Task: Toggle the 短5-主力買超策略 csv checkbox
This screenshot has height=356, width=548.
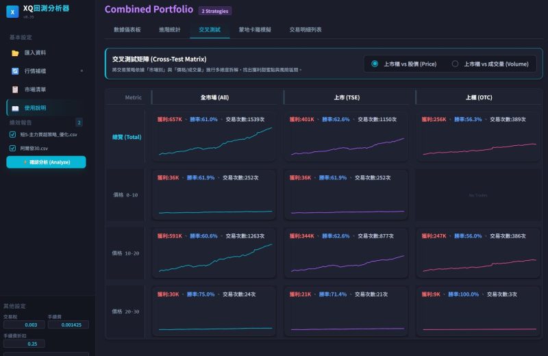Action: (x=13, y=135)
